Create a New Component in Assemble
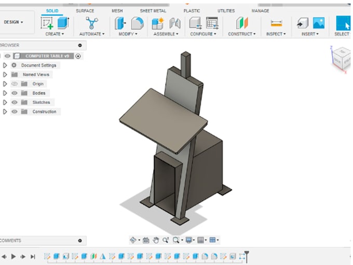The image size is (353, 265). pyautogui.click(x=158, y=23)
